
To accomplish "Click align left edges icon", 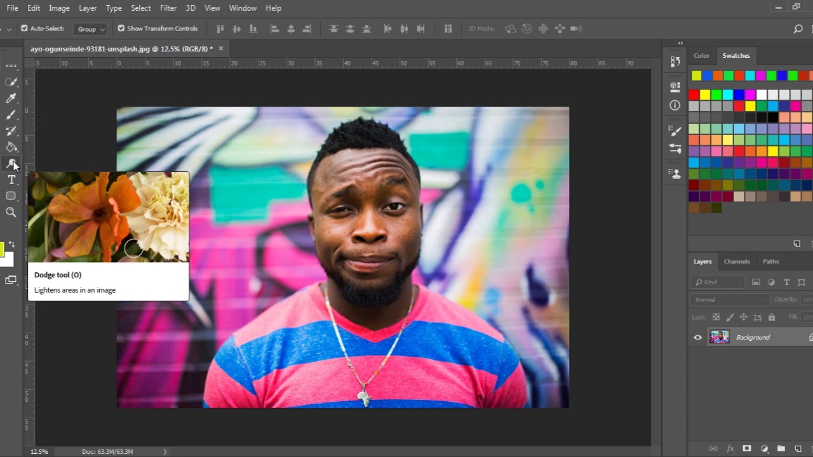I will (275, 29).
